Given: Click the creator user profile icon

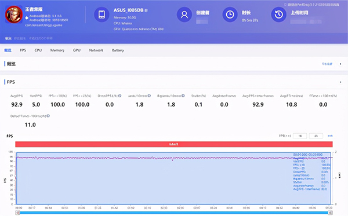Looking at the screenshot, I should (x=184, y=14).
